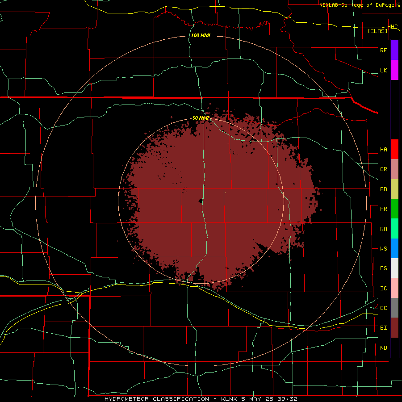This screenshot has width=402, height=402.
Task: Click the dusty pink GR legend swatch
Action: tap(394, 169)
